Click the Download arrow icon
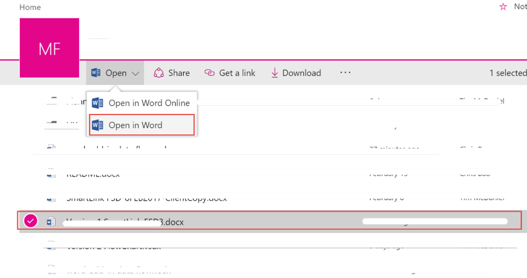 point(275,73)
